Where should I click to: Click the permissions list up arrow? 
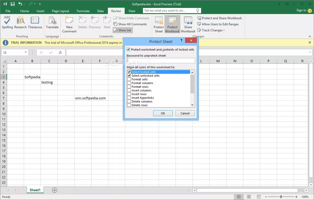(192, 72)
